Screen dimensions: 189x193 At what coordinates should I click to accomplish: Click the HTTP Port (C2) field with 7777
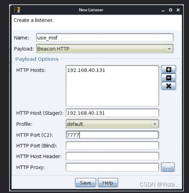pyautogui.click(x=112, y=135)
